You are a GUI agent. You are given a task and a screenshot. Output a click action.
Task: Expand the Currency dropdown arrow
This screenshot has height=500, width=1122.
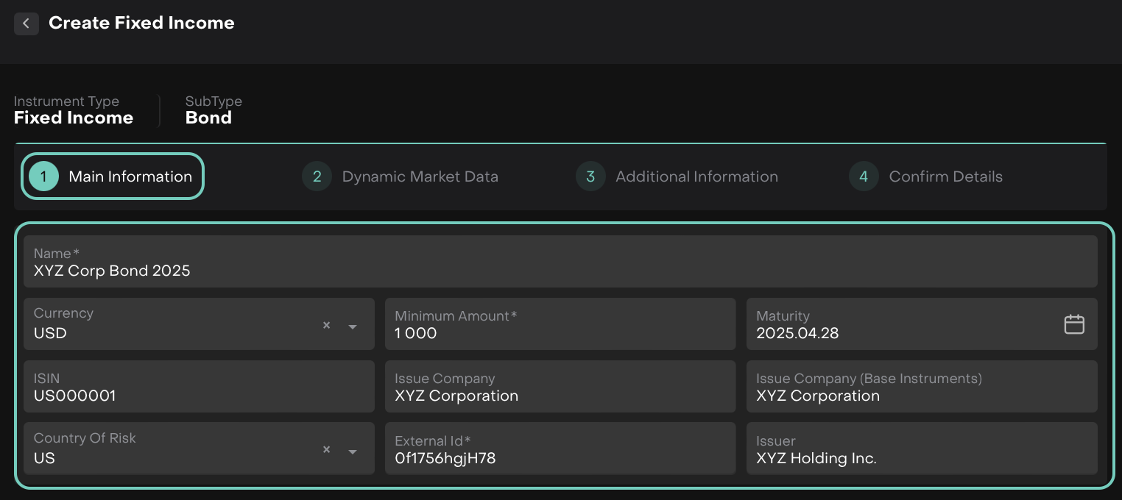tap(353, 326)
